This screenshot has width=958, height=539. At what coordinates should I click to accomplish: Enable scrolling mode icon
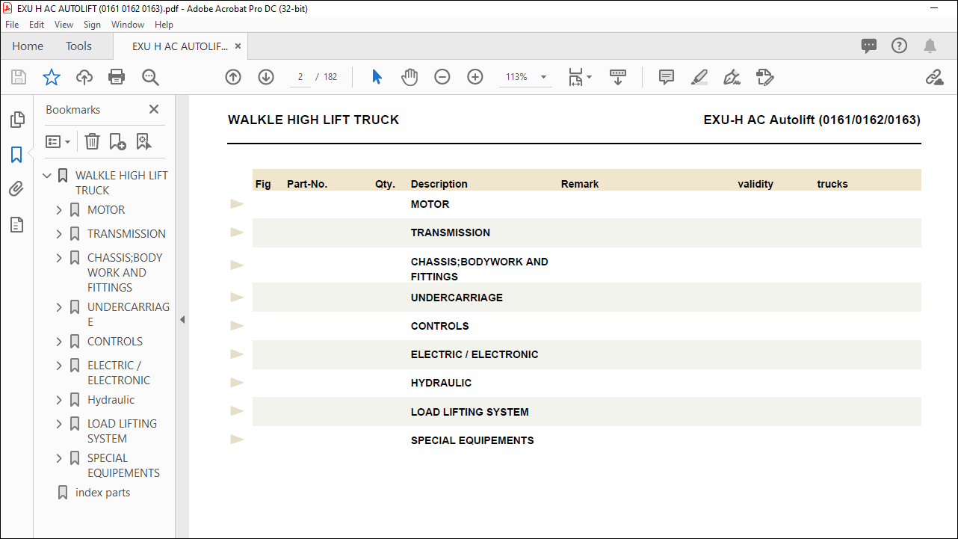coord(618,77)
